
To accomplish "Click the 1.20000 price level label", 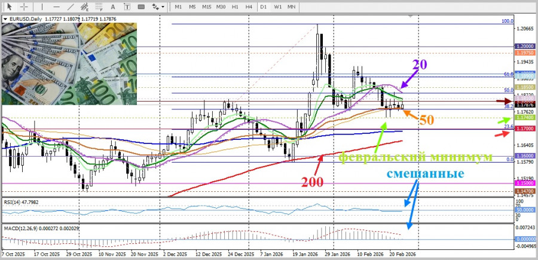I will [525, 46].
